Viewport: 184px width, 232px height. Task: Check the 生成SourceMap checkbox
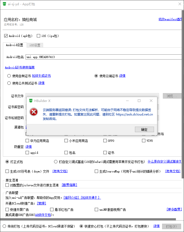(x=96, y=171)
